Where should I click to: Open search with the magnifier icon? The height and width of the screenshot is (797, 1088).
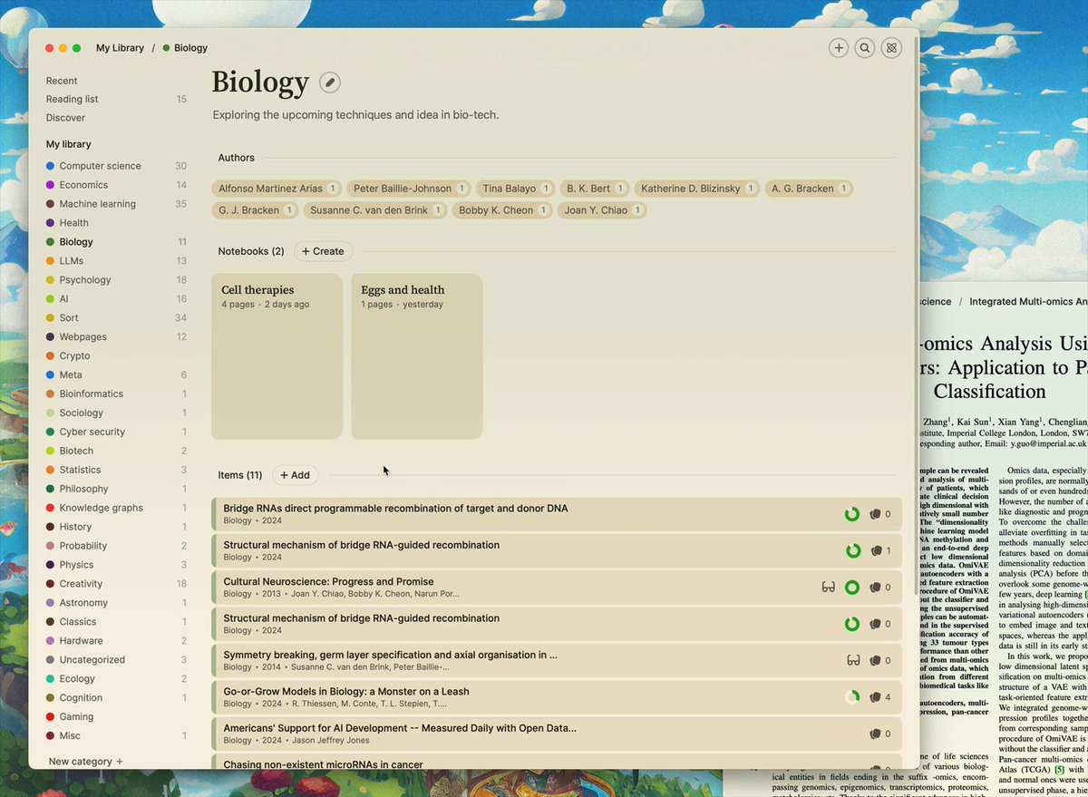tap(865, 48)
